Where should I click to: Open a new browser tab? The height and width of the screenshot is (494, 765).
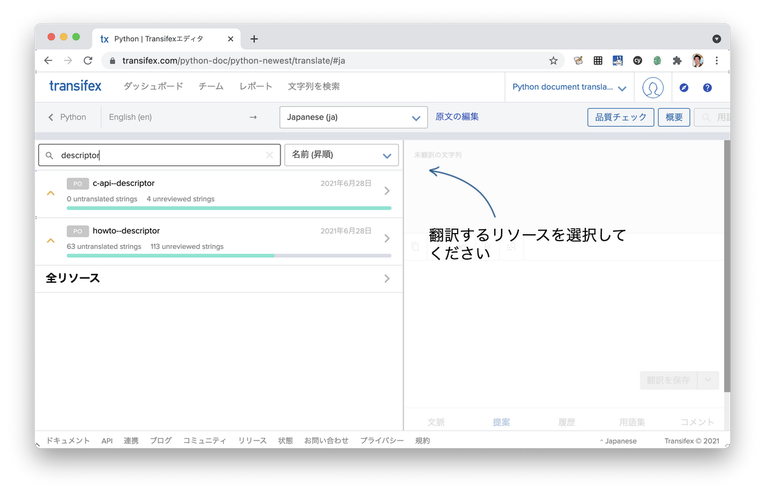(254, 39)
